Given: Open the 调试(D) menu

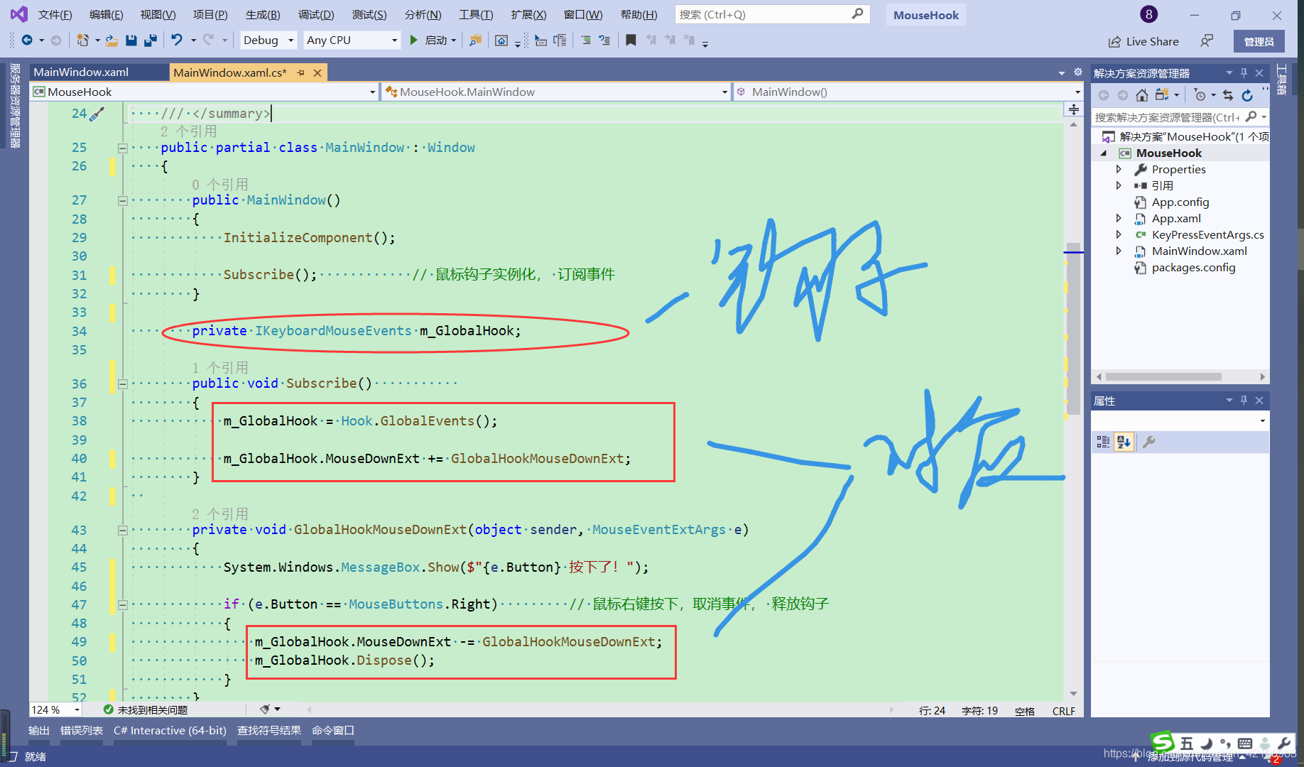Looking at the screenshot, I should click(x=316, y=15).
